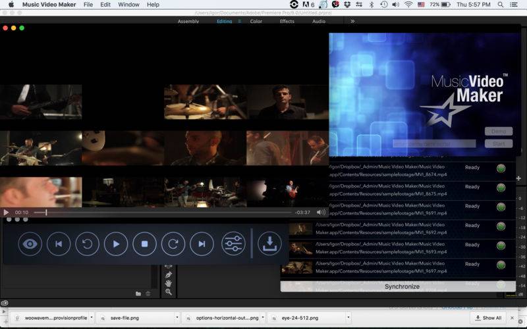The image size is (527, 329).
Task: Select the Hand tool in Premiere toolbar
Action: point(169,284)
